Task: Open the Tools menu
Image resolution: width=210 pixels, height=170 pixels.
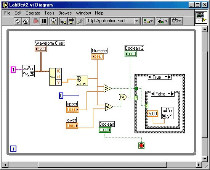Action: [49, 13]
